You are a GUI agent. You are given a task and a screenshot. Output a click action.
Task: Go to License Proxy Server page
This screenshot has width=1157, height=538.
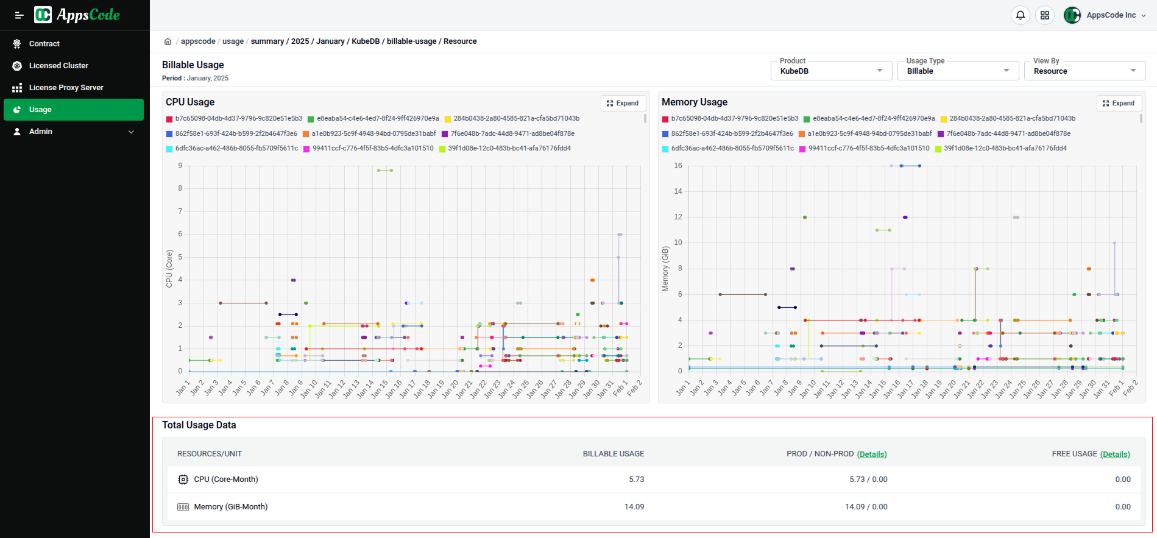pos(66,88)
